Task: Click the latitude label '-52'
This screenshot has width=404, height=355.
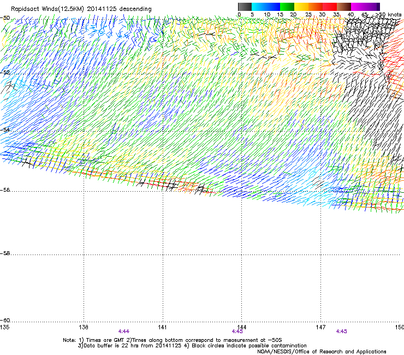Action: (x=5, y=73)
